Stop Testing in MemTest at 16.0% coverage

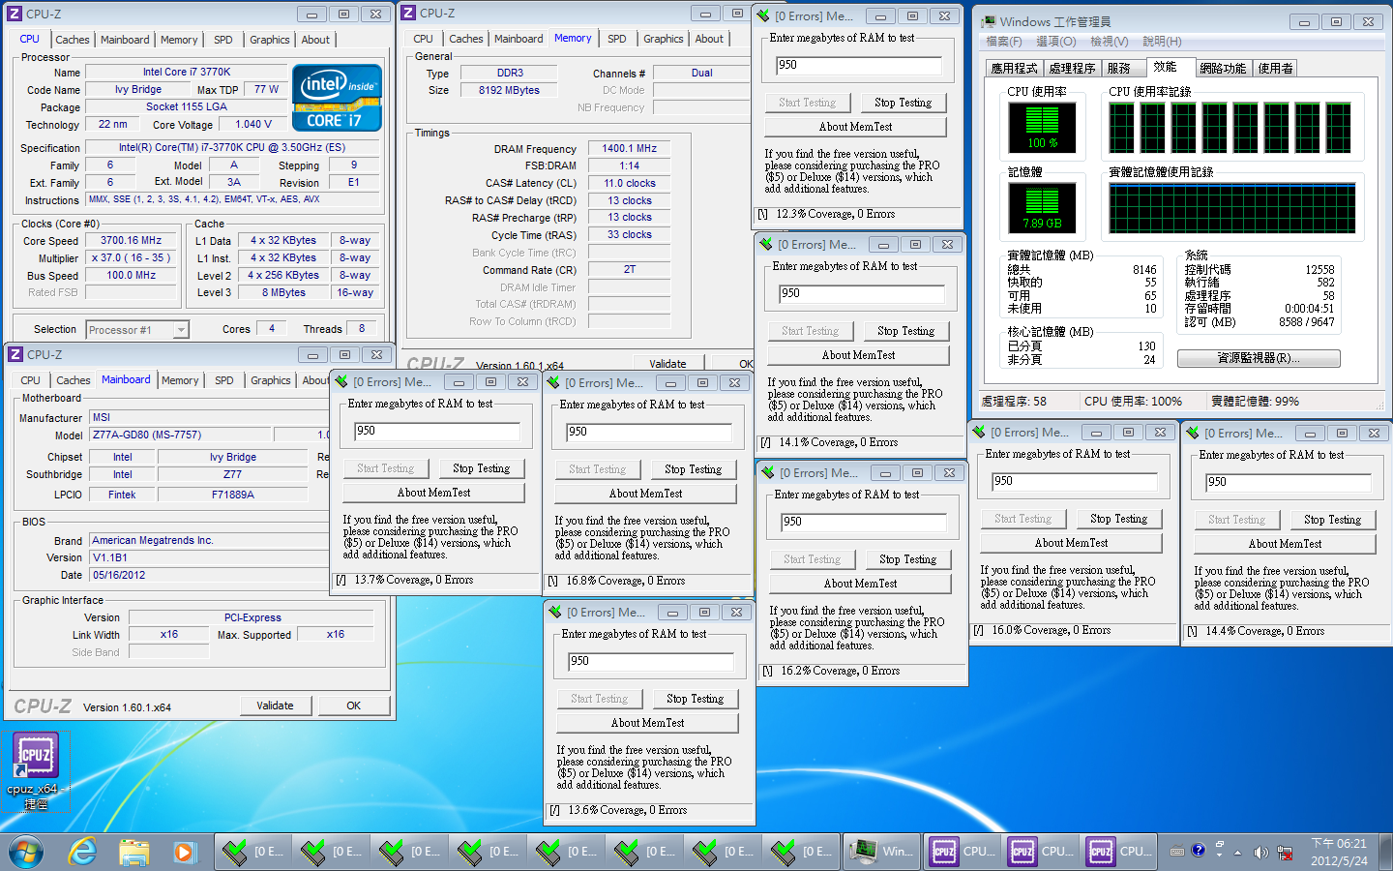point(1119,519)
